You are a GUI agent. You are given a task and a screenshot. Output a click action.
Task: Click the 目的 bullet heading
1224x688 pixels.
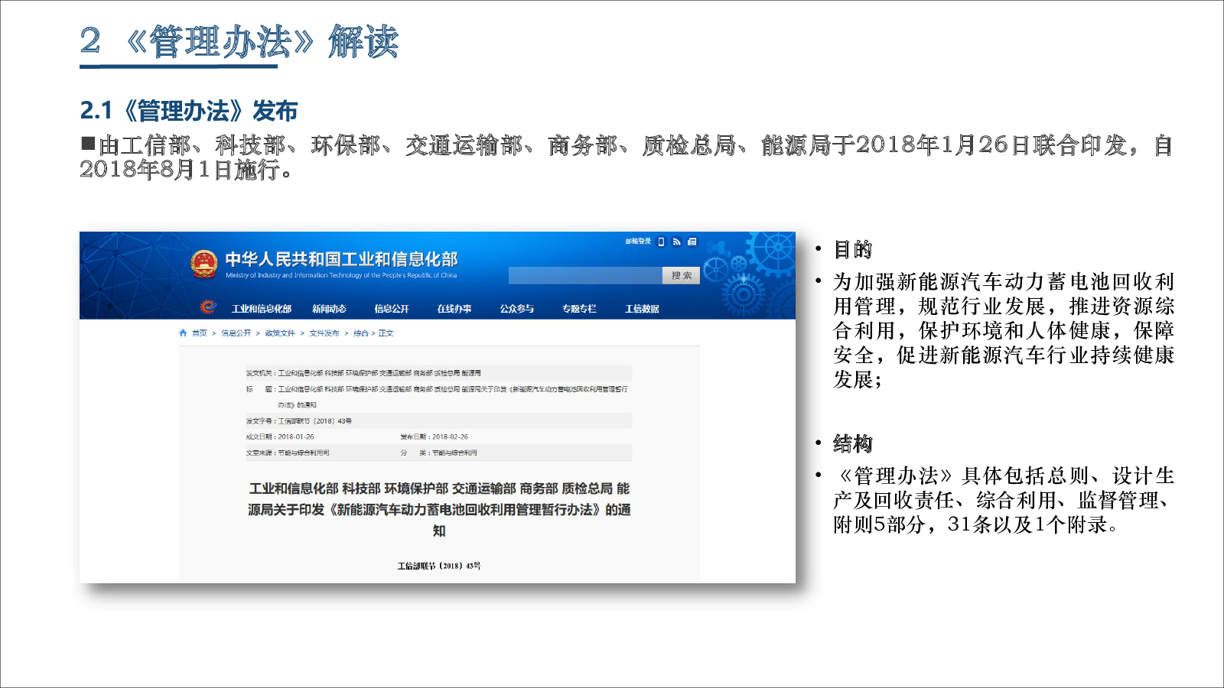point(853,249)
